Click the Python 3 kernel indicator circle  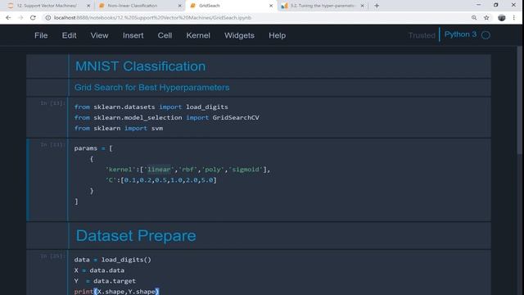click(486, 35)
